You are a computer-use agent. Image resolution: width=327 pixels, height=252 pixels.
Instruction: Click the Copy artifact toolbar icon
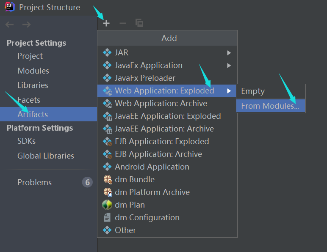[x=139, y=23]
